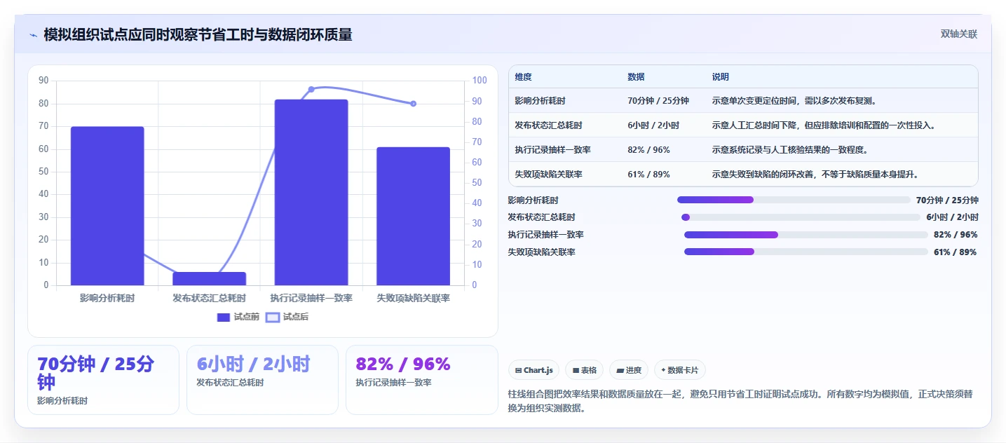Click the x-axis label 失败项缺陷关联率

(x=413, y=298)
